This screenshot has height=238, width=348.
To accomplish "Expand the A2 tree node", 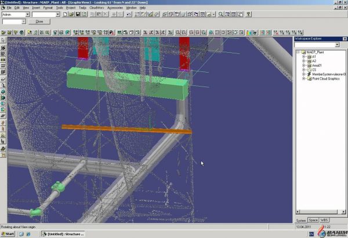I will (304, 61).
